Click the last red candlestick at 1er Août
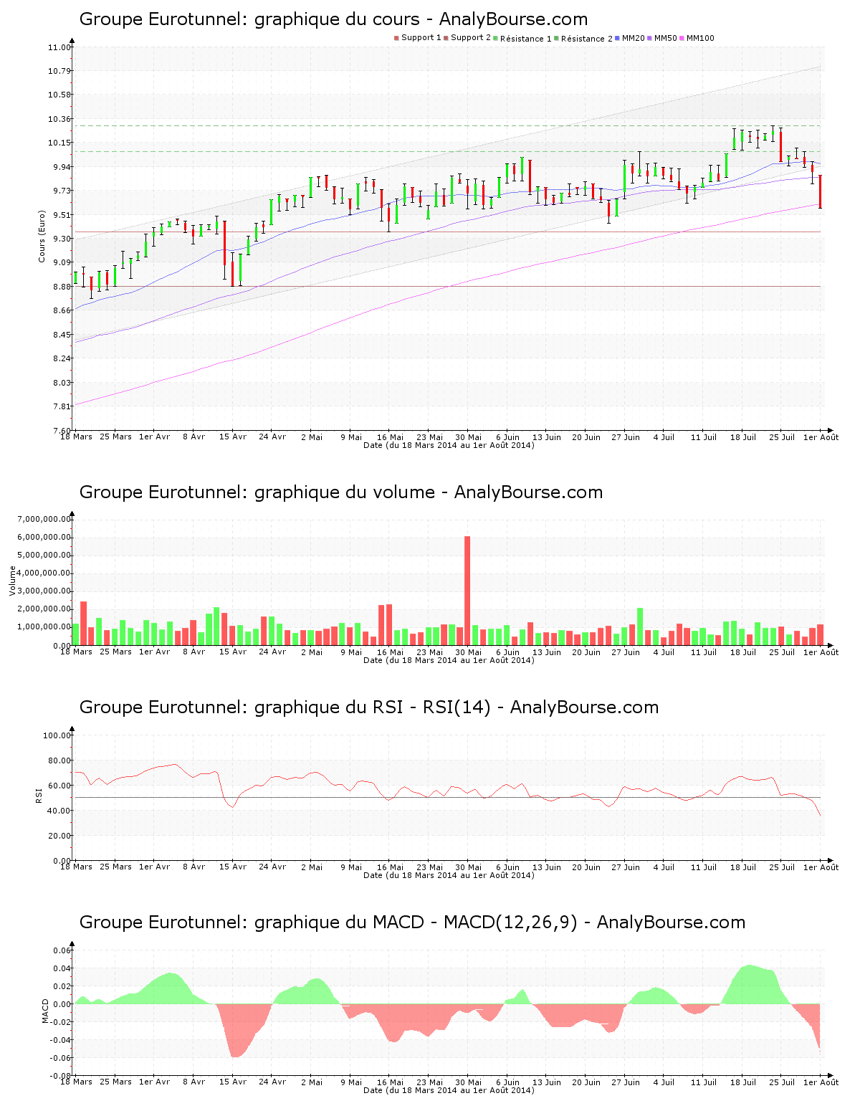The height and width of the screenshot is (1111, 860). tap(821, 191)
